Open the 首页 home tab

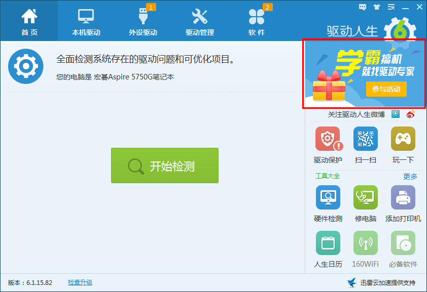pos(29,21)
